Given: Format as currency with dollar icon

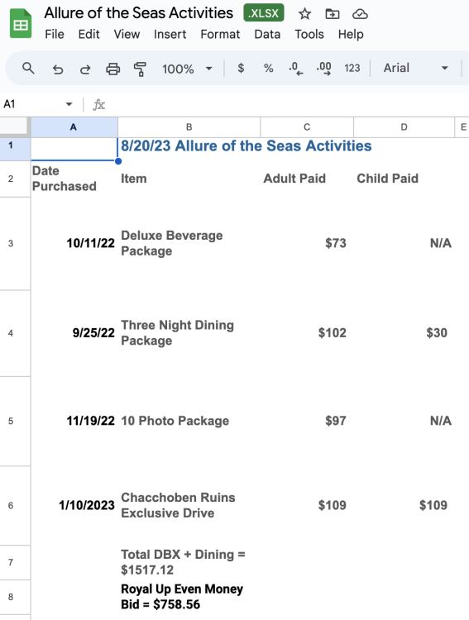Looking at the screenshot, I should coord(241,68).
